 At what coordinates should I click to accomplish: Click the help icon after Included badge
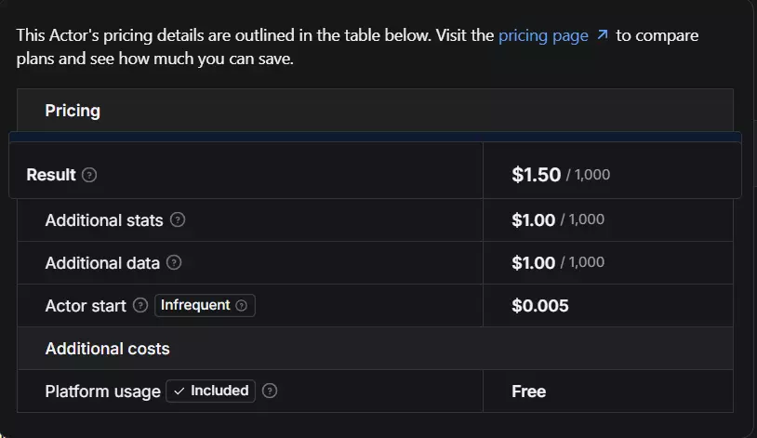coord(270,391)
